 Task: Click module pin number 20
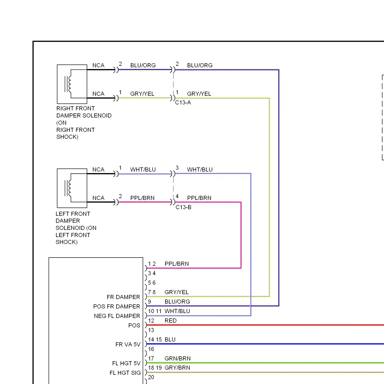(x=151, y=377)
